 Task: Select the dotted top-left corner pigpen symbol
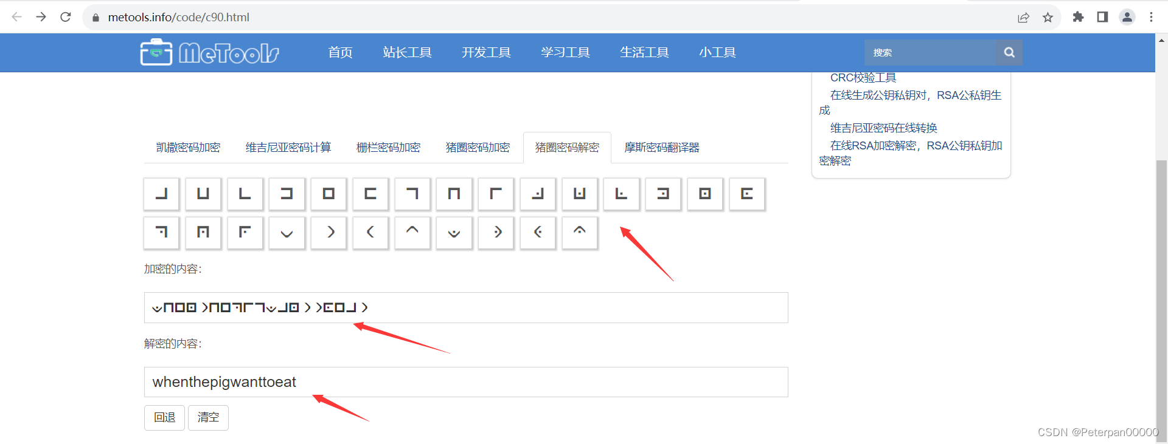245,233
